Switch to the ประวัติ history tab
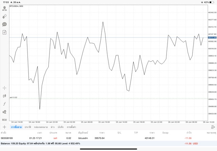 [x=27, y=127]
